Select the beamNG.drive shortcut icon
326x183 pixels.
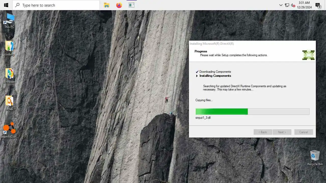9,130
